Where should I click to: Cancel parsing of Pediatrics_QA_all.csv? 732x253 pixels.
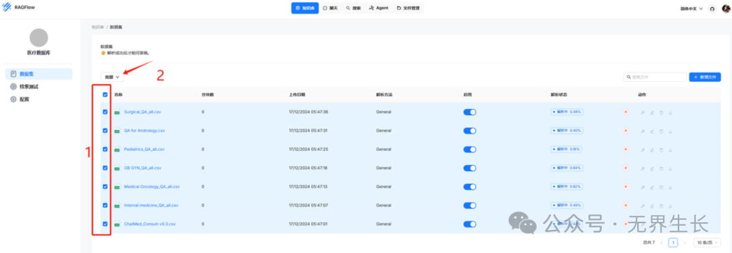(x=626, y=149)
